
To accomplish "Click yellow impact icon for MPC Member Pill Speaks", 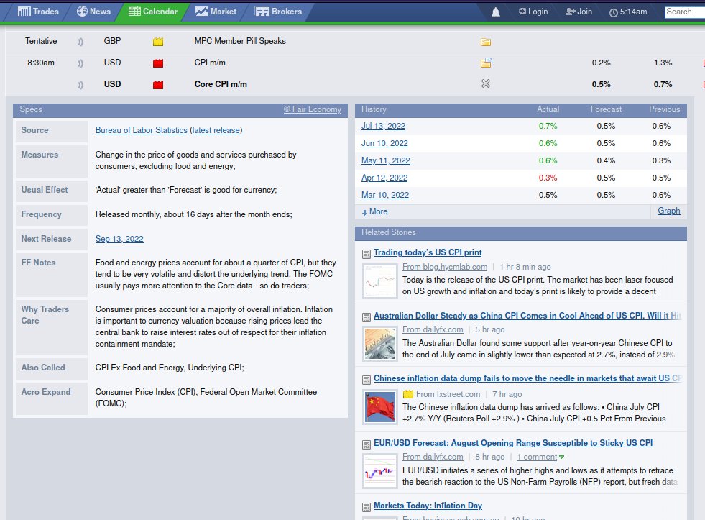I will click(x=158, y=42).
